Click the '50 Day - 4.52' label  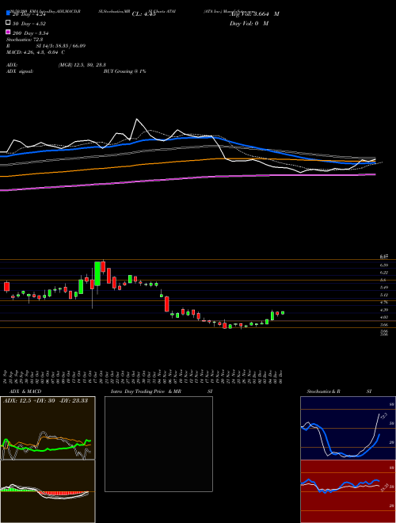click(29, 24)
